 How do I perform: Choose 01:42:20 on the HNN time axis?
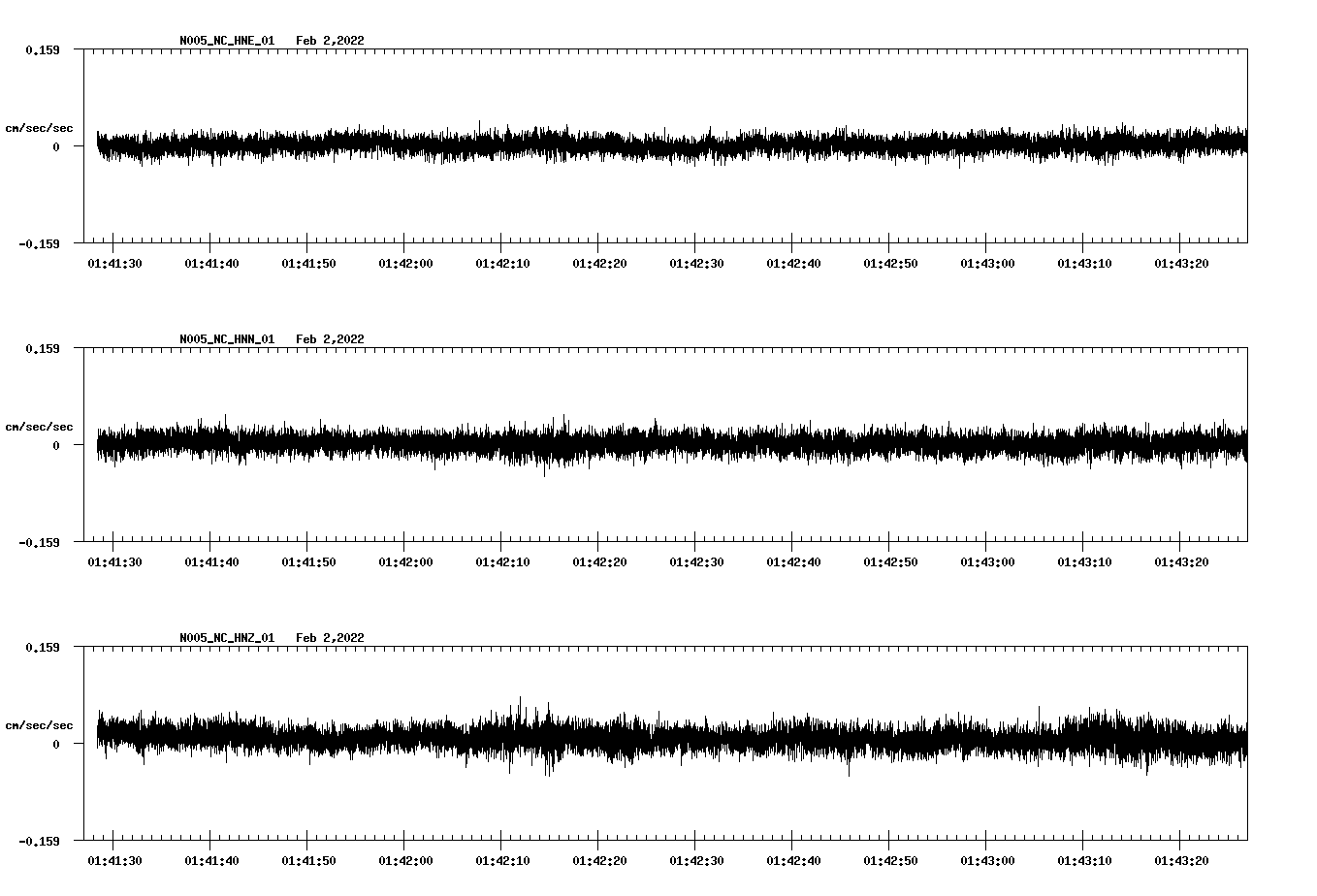coord(599,562)
